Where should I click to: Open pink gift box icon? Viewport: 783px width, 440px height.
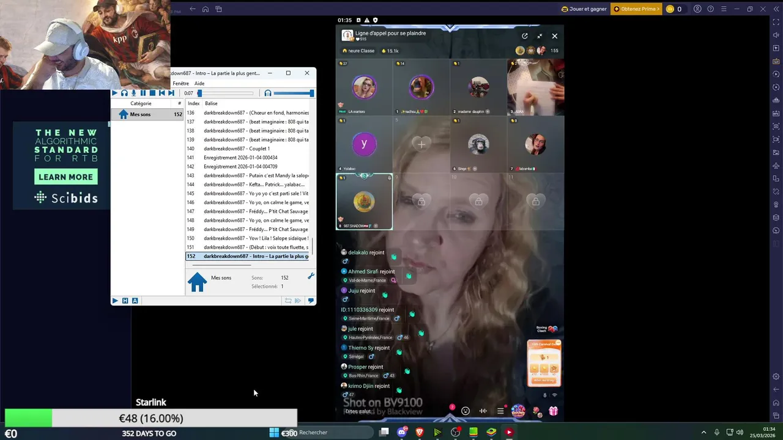tap(553, 411)
